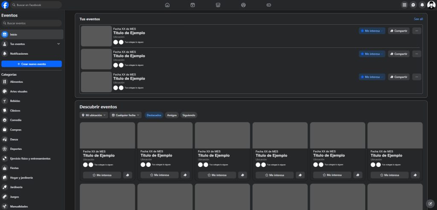This screenshot has width=437, height=210.
Task: Expand the Tus eventos sidebar section
Action: pos(58,44)
